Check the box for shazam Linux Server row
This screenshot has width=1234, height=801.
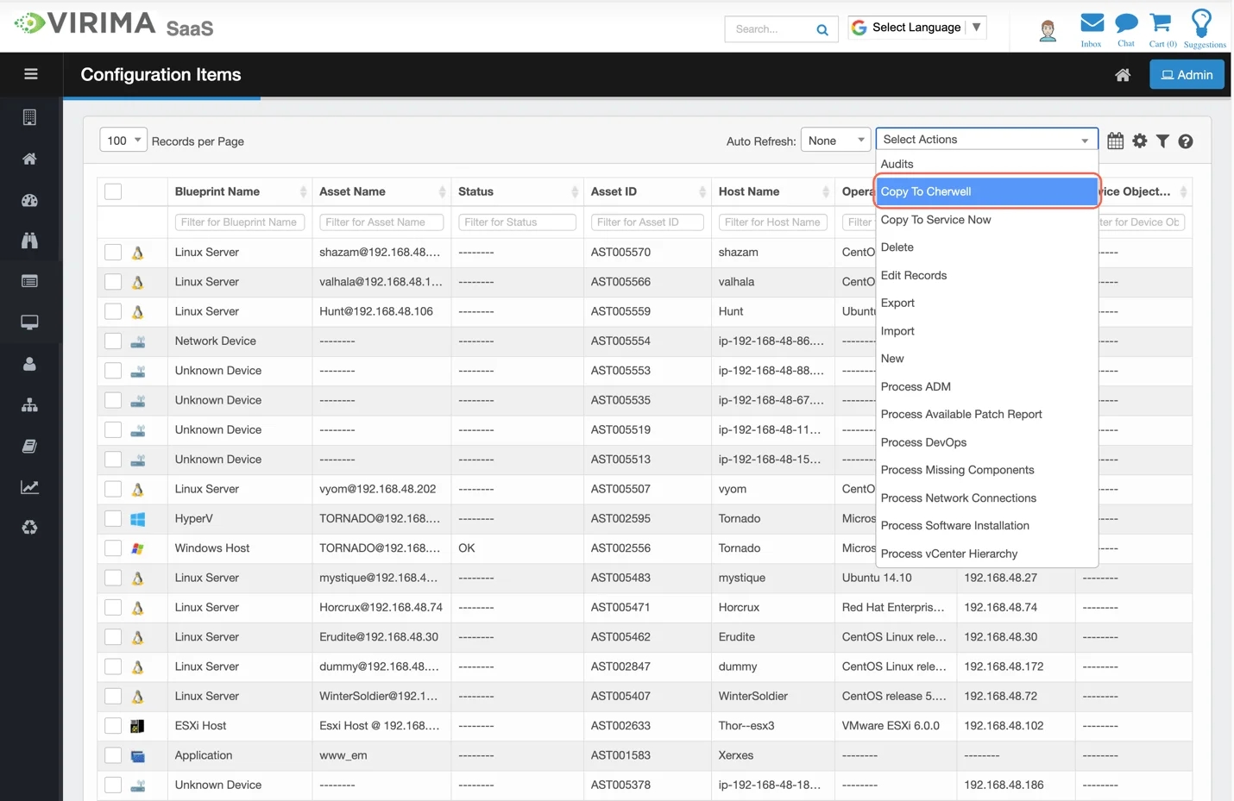pyautogui.click(x=113, y=253)
